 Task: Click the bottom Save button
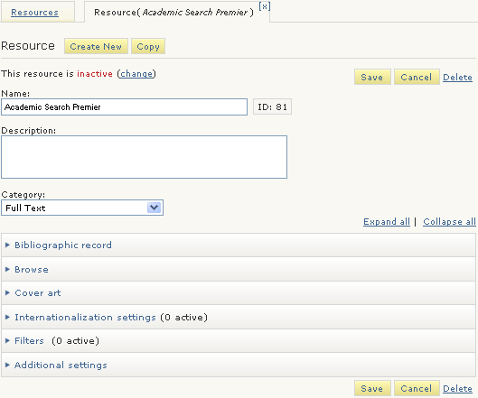(372, 388)
